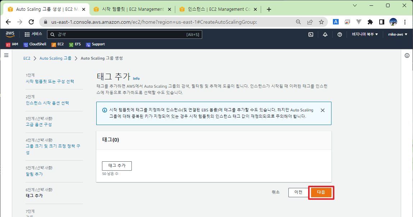Click the Auto Scaling 그룹 breadcrumb link
413x217 pixels.
pyautogui.click(x=55, y=59)
